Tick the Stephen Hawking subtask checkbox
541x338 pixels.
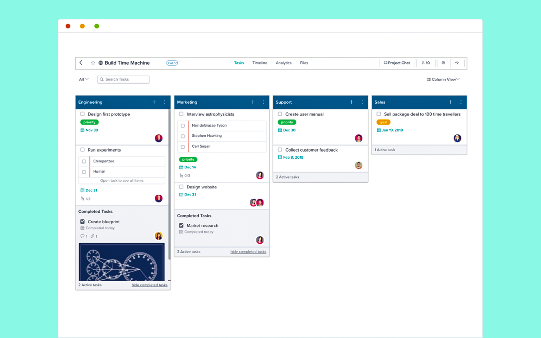[x=183, y=136]
